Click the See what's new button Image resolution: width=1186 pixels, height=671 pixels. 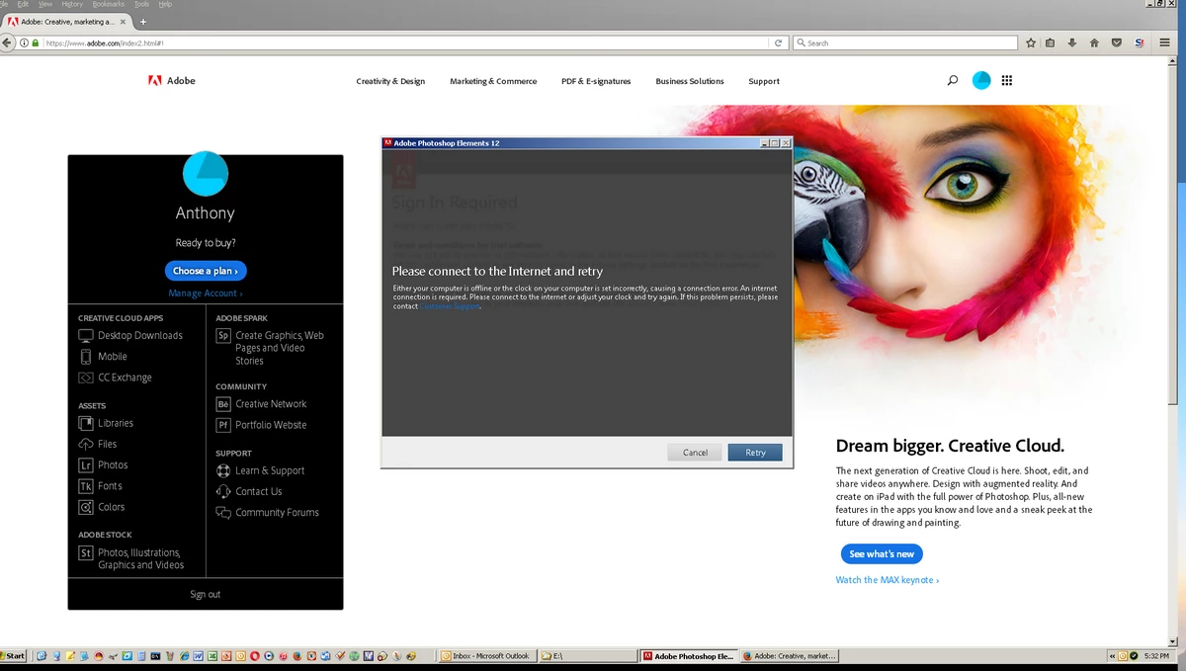[x=882, y=554]
